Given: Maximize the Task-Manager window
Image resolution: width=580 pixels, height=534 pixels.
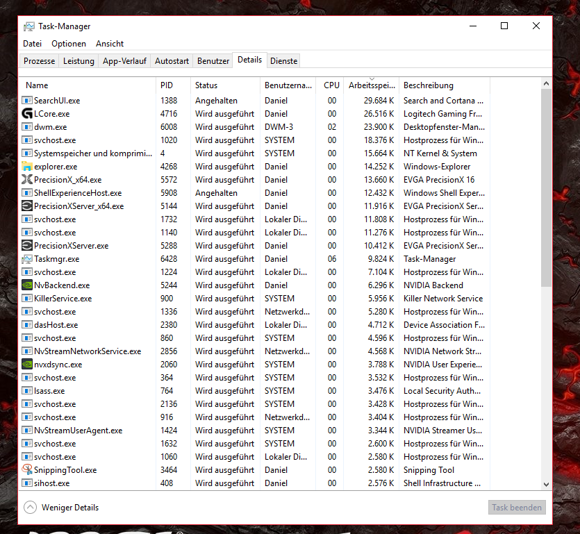Looking at the screenshot, I should click(504, 26).
